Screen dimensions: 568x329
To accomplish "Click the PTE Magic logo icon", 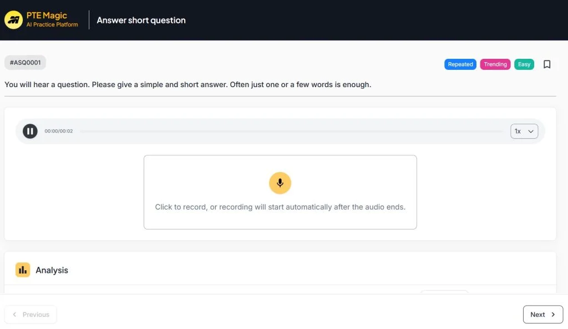I will [x=13, y=20].
